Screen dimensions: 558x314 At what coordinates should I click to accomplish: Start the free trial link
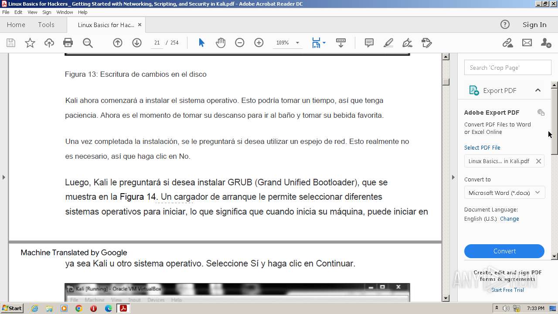click(508, 290)
